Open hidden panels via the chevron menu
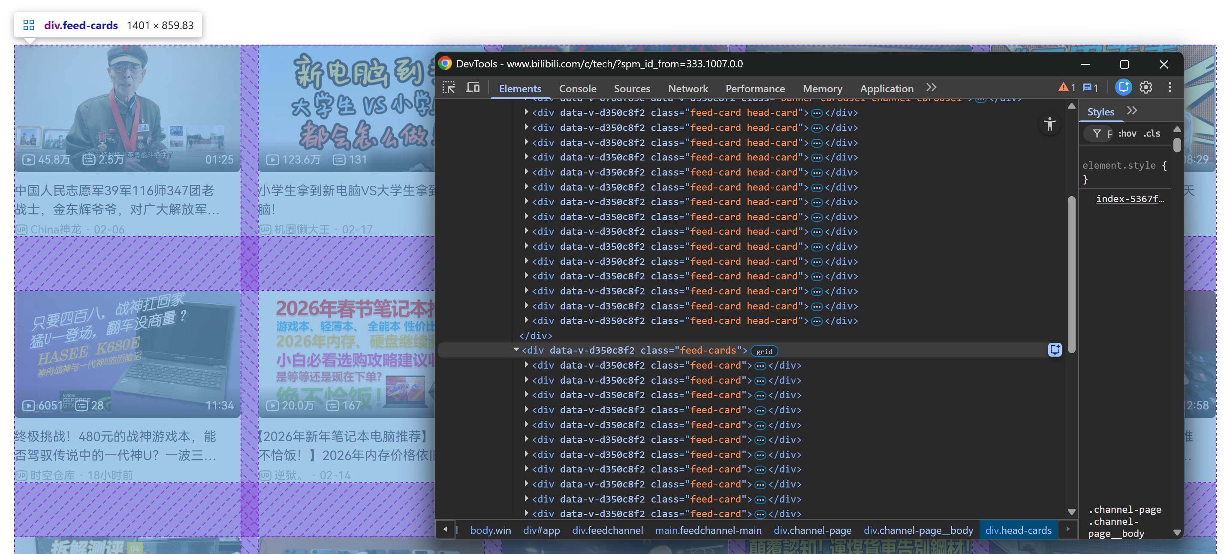The width and height of the screenshot is (1224, 554). click(931, 87)
